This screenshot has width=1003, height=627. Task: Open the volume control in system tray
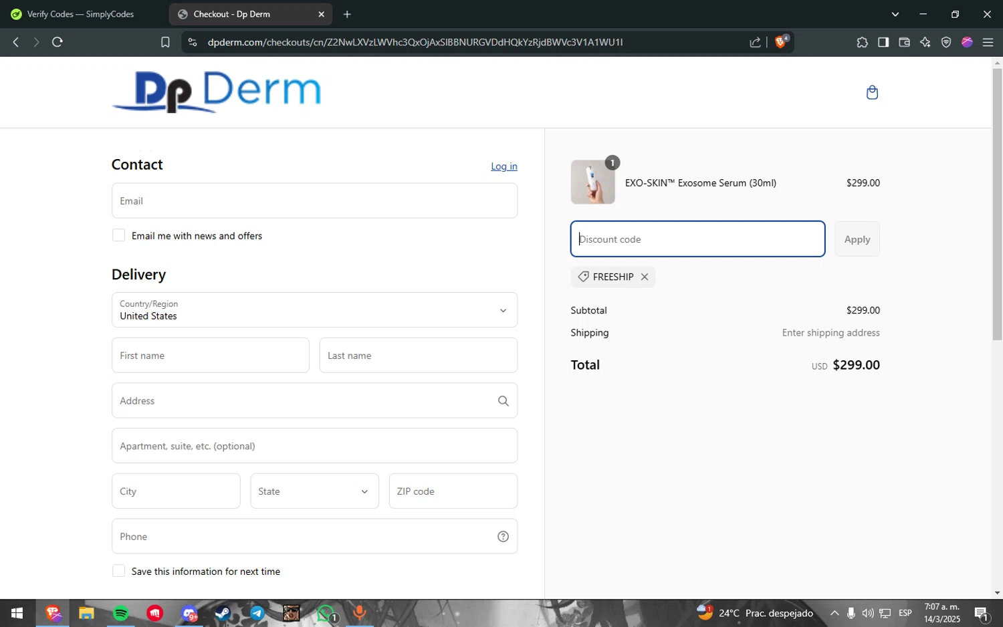coord(868,613)
